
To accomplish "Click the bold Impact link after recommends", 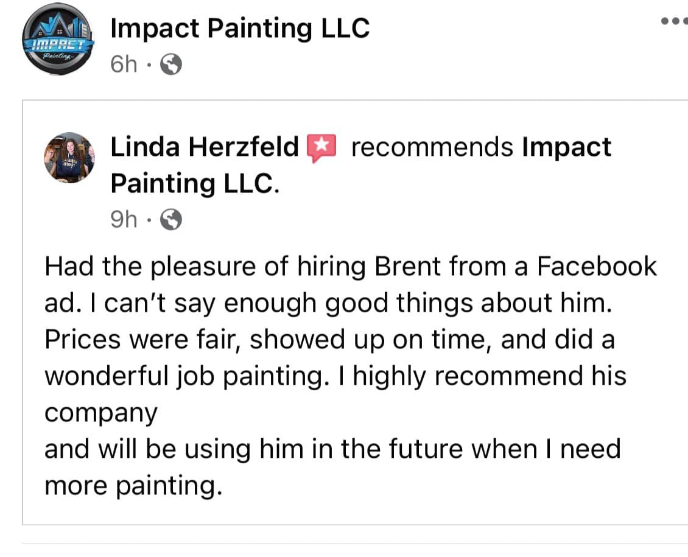I will (x=566, y=147).
